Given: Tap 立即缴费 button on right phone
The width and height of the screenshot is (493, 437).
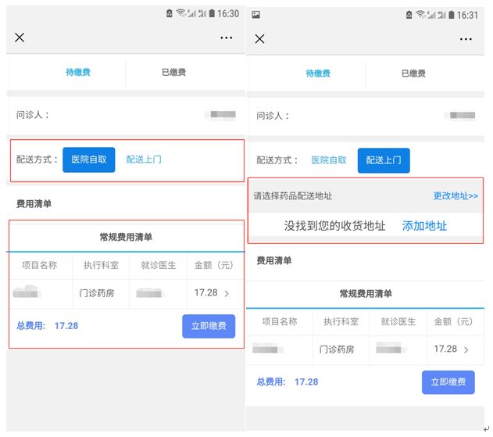Looking at the screenshot, I should click(448, 382).
